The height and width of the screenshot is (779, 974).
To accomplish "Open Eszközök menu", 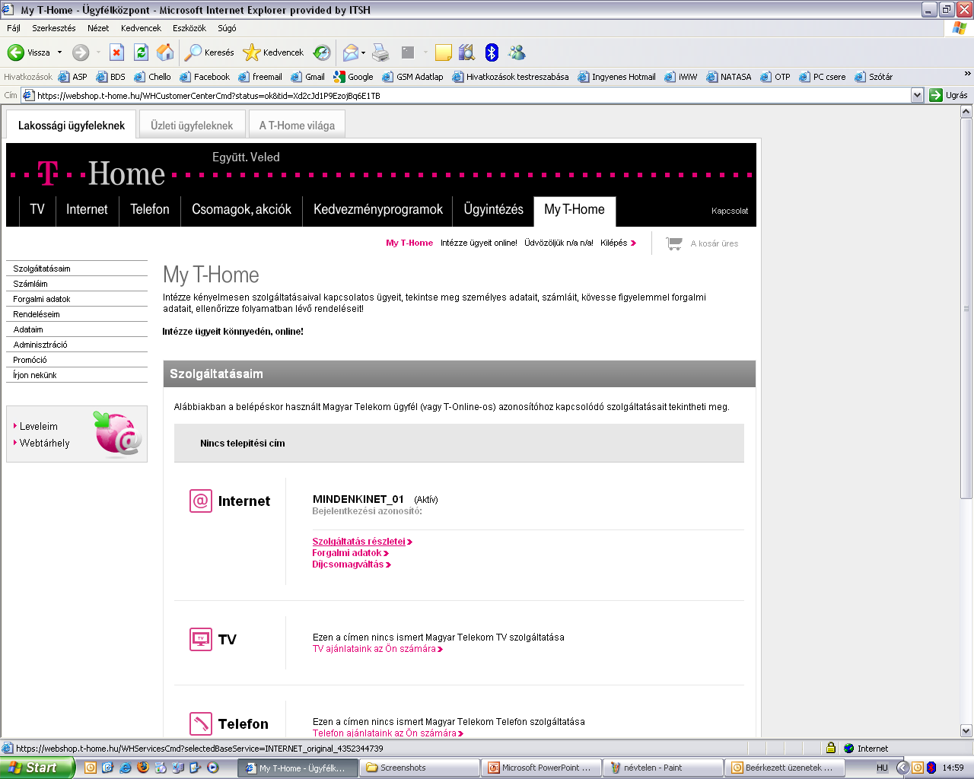I will click(189, 28).
